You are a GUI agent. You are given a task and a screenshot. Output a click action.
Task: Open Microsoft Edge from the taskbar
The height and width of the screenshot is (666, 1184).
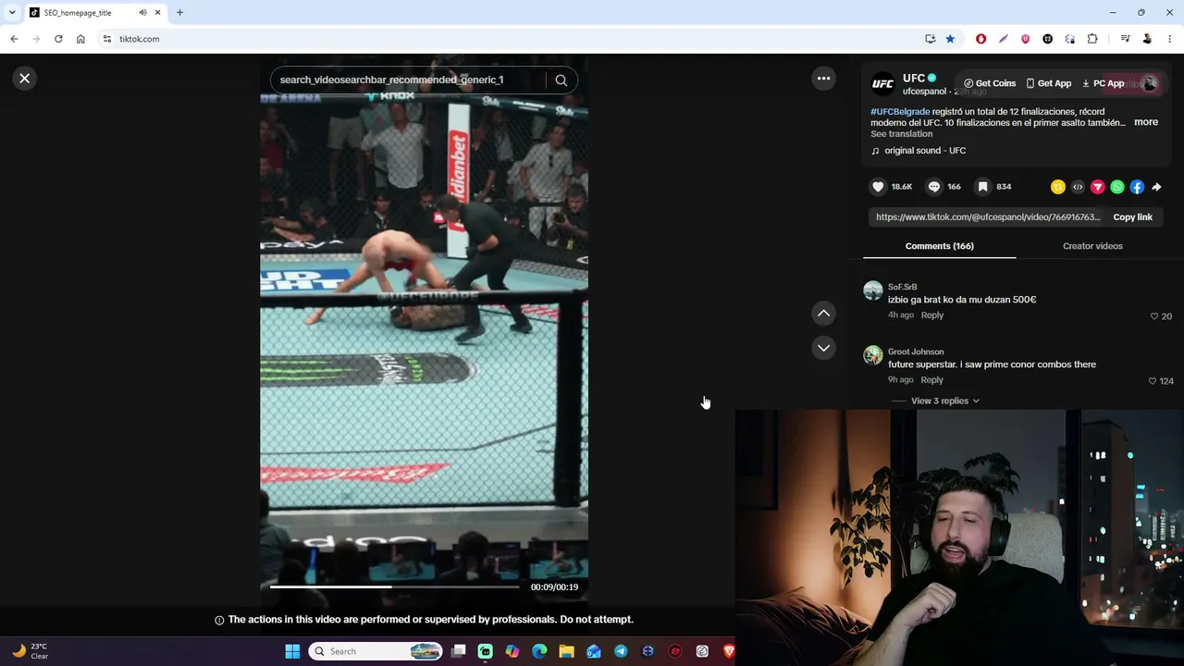(x=539, y=651)
